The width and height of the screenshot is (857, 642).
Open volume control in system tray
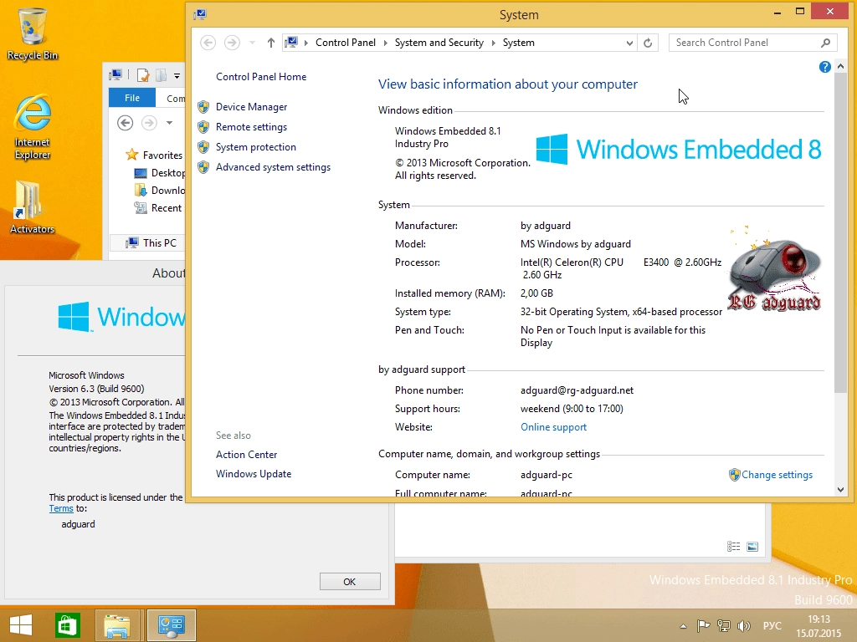pyautogui.click(x=743, y=625)
